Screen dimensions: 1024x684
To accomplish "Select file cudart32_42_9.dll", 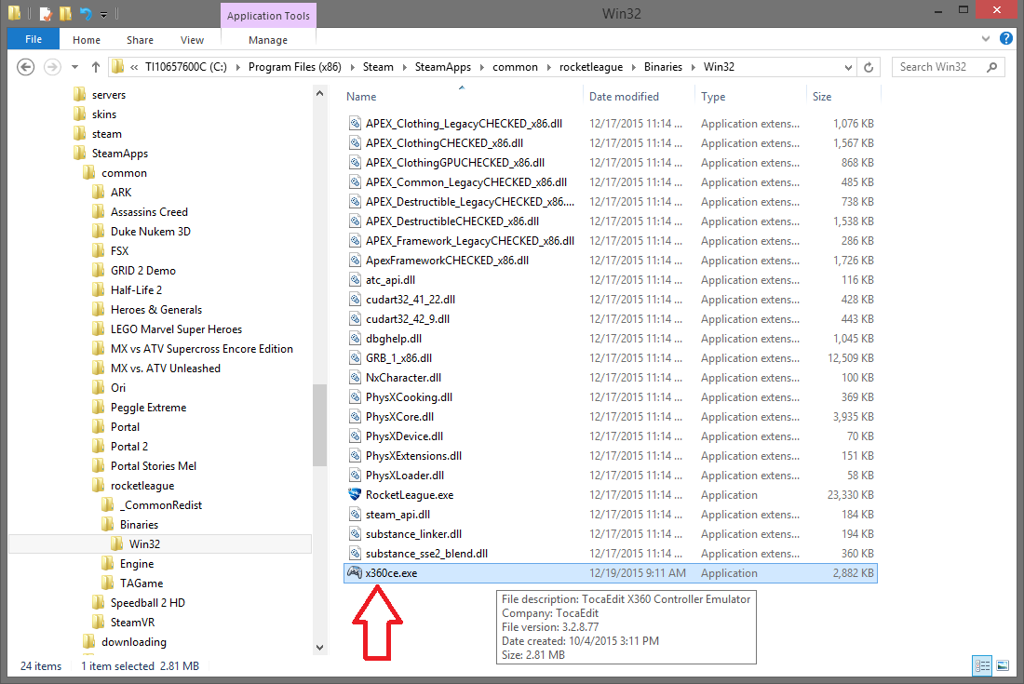I will (x=408, y=318).
